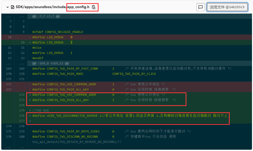Select old line number 172 on removed COMMON_ADDR row
Image resolution: width=253 pixels, height=151 pixels.
(9, 84)
